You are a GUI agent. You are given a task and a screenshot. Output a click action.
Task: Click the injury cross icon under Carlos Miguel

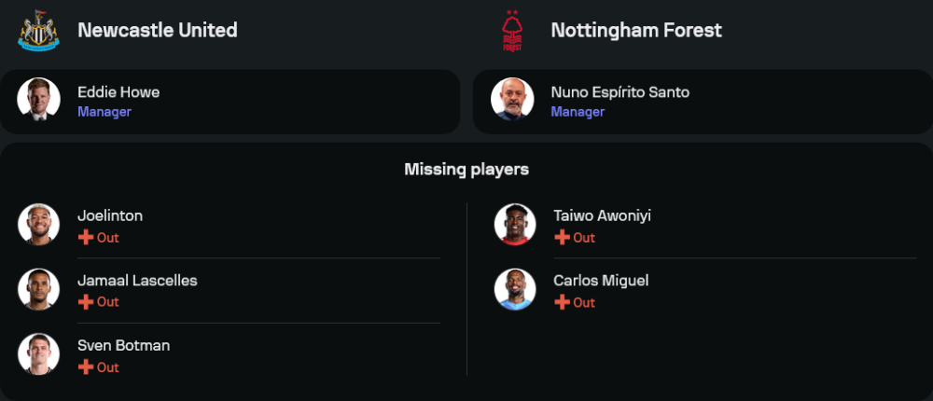point(562,302)
